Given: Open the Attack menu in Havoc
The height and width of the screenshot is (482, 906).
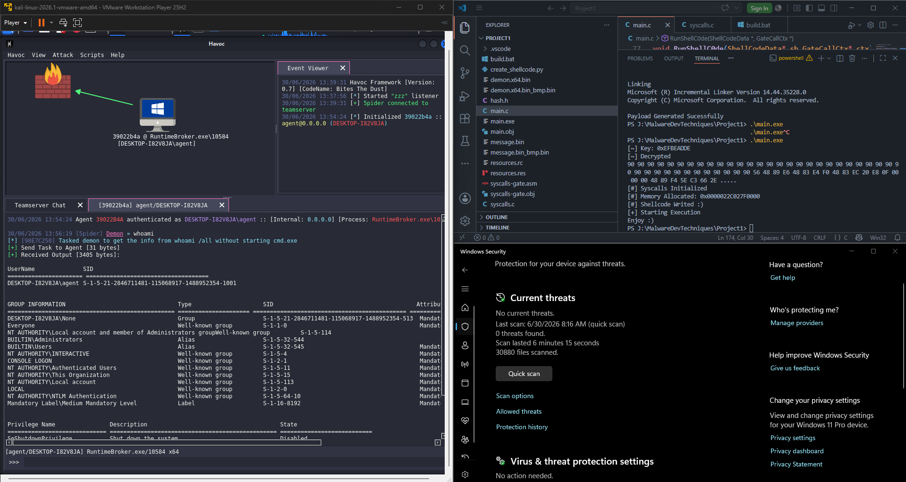Looking at the screenshot, I should tap(63, 55).
